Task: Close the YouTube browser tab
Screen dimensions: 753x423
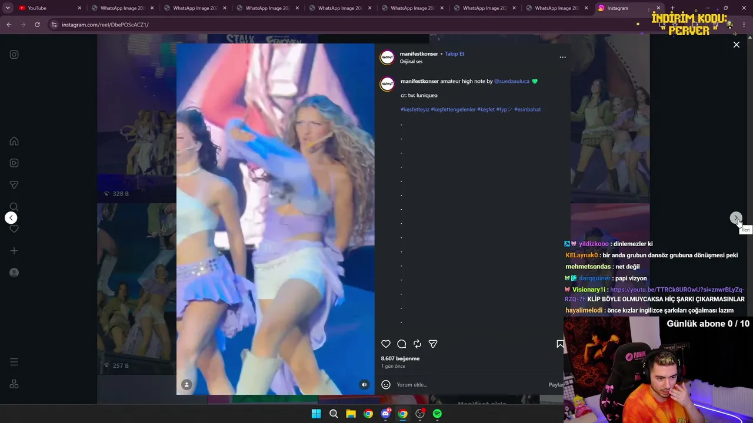Action: [x=79, y=8]
